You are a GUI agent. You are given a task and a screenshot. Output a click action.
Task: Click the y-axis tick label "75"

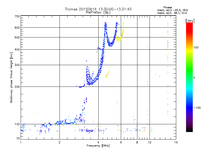pyautogui.click(x=18, y=138)
